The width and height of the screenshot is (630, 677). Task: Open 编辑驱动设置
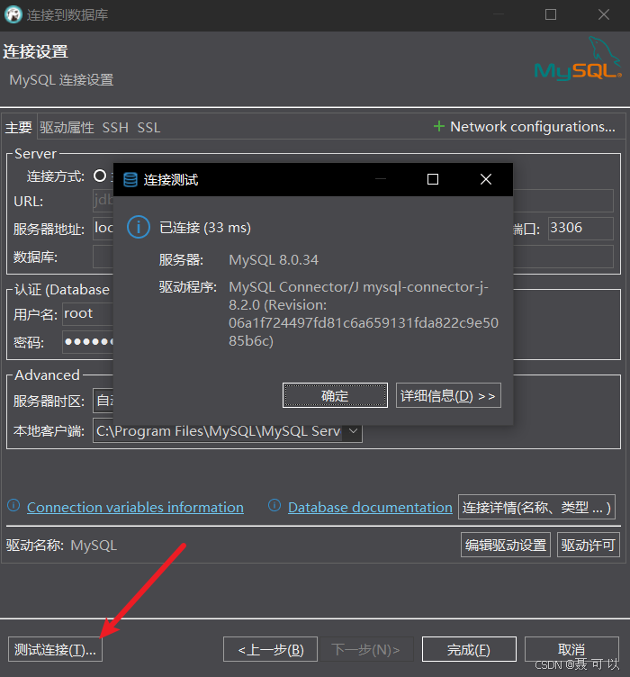click(506, 545)
